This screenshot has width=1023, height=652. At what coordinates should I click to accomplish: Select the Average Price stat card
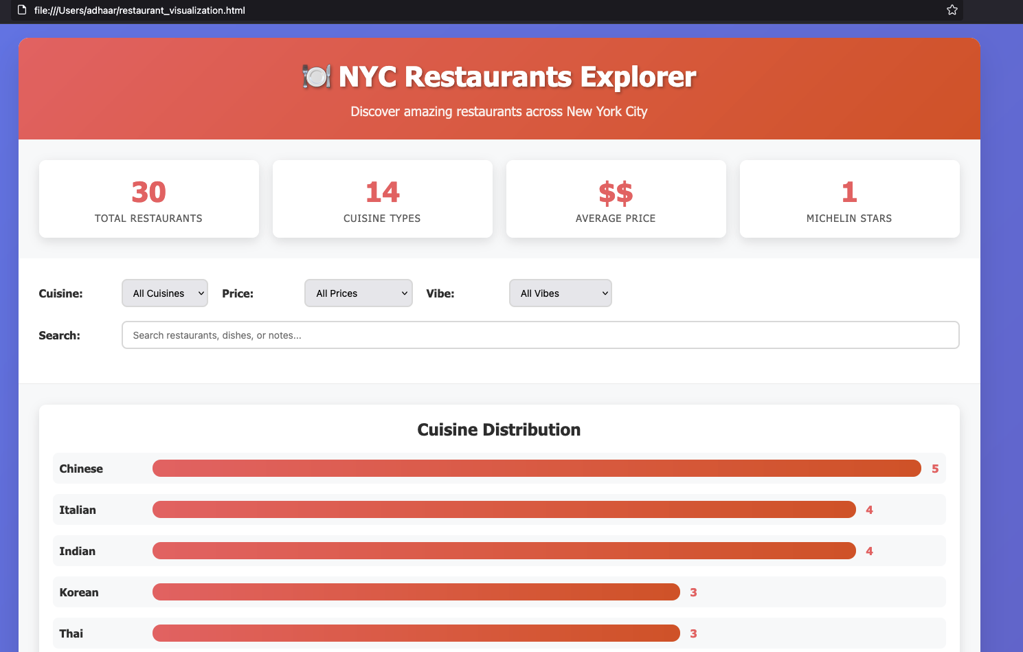point(616,199)
